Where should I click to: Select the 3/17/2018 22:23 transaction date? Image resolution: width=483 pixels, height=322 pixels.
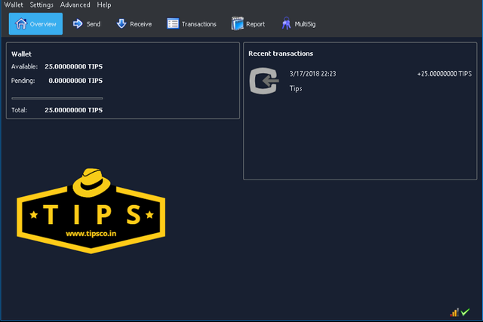[x=312, y=74]
